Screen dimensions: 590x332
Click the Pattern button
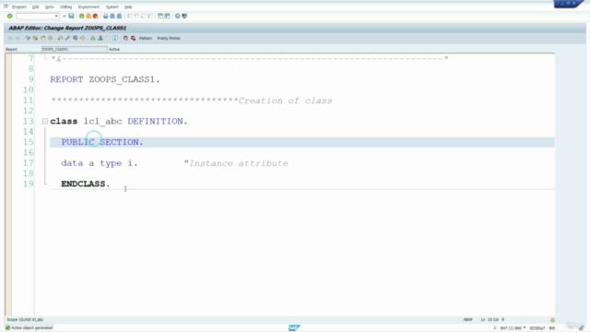tap(146, 39)
